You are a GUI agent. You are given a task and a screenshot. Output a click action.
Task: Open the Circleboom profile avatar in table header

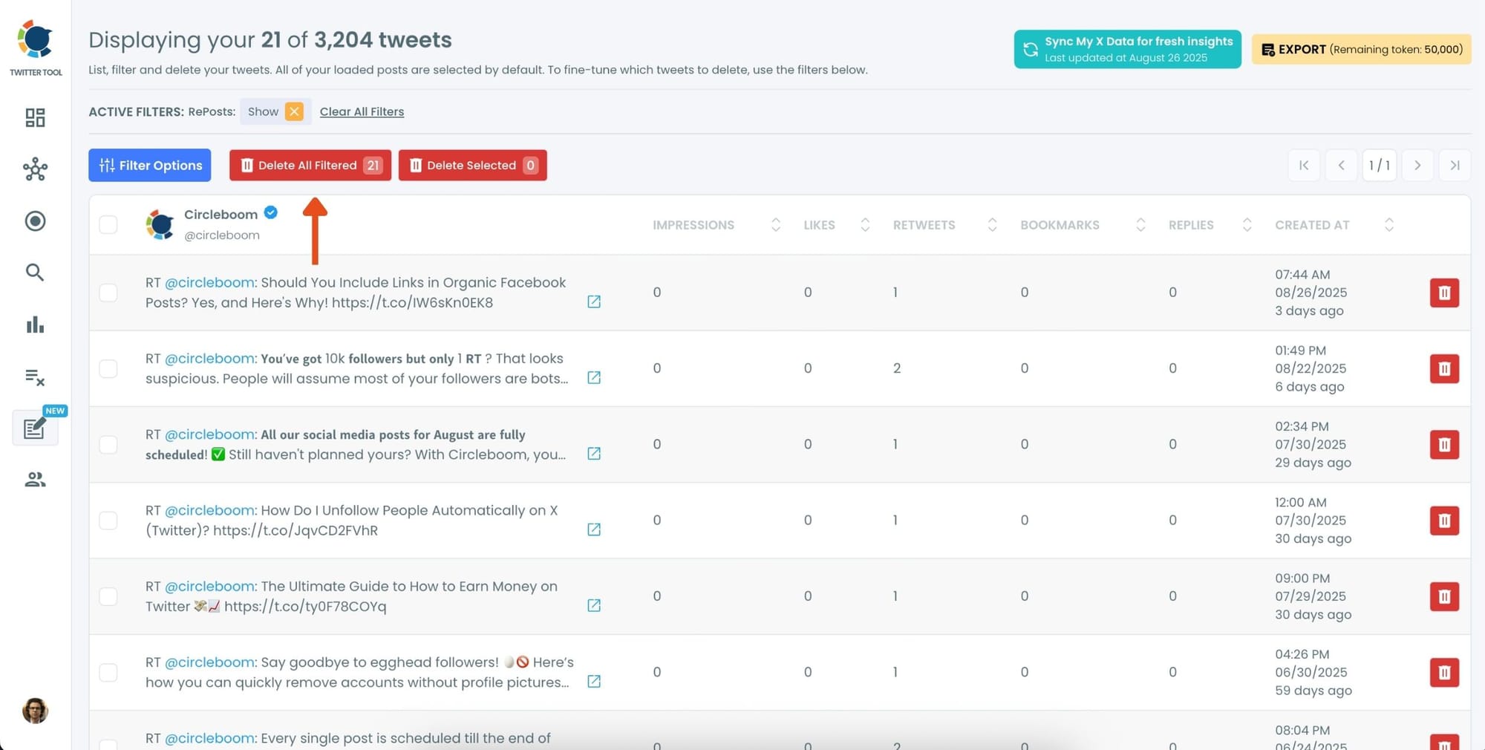click(x=160, y=224)
